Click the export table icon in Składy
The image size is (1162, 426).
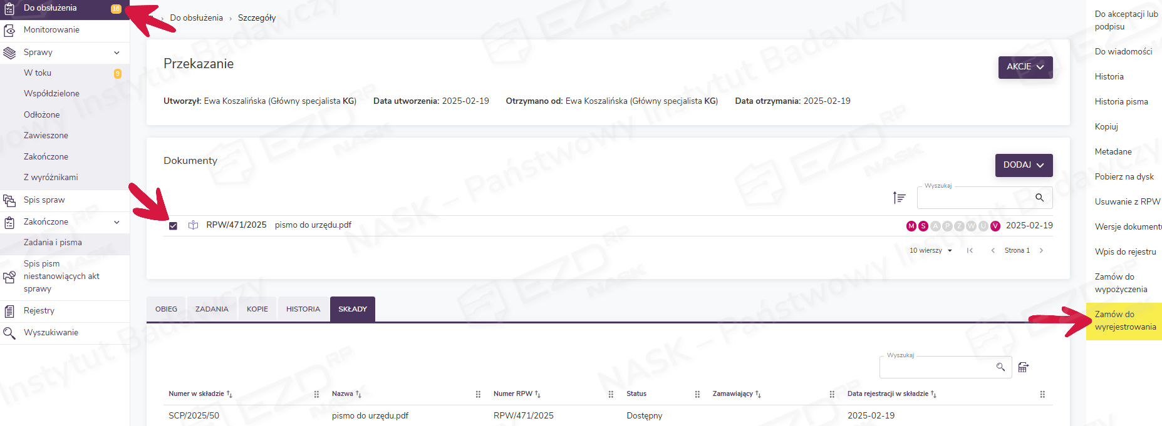(x=1023, y=367)
